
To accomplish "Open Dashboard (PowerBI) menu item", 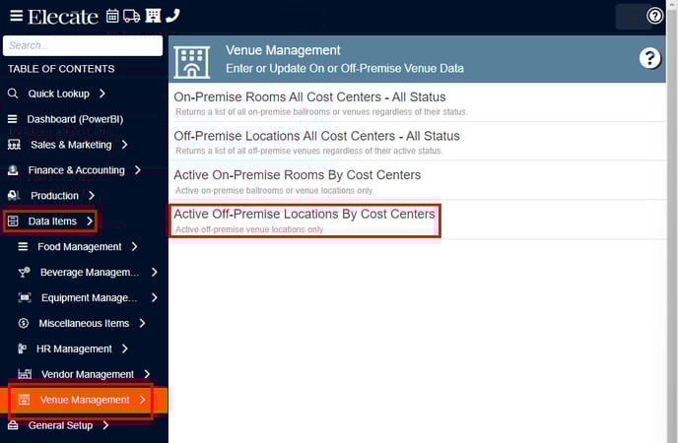I will pyautogui.click(x=75, y=119).
